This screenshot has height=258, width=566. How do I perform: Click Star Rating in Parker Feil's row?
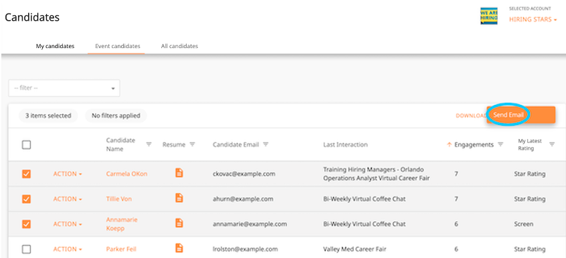(x=530, y=249)
